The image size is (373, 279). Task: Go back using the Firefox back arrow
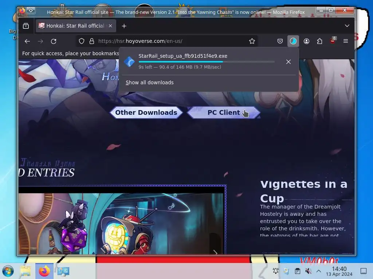coord(27,41)
